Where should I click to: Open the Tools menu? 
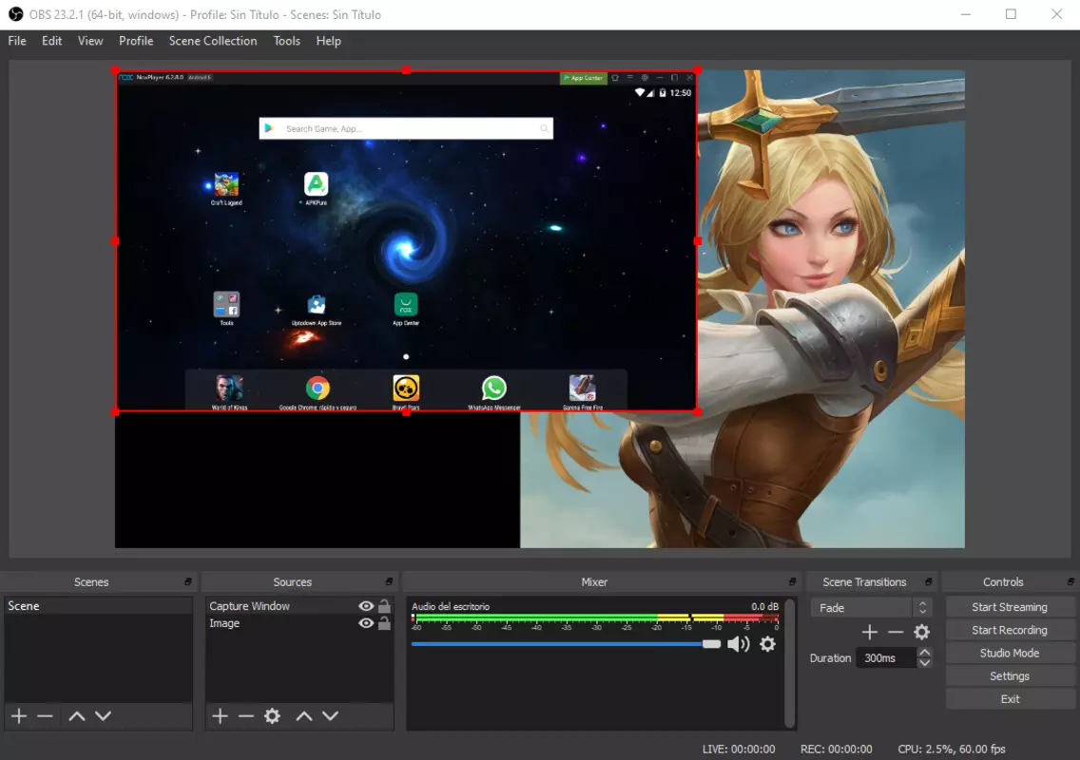(286, 41)
